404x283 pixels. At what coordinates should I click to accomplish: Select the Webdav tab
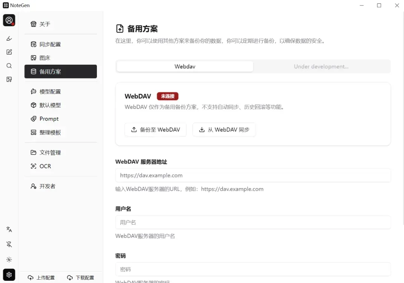click(185, 67)
